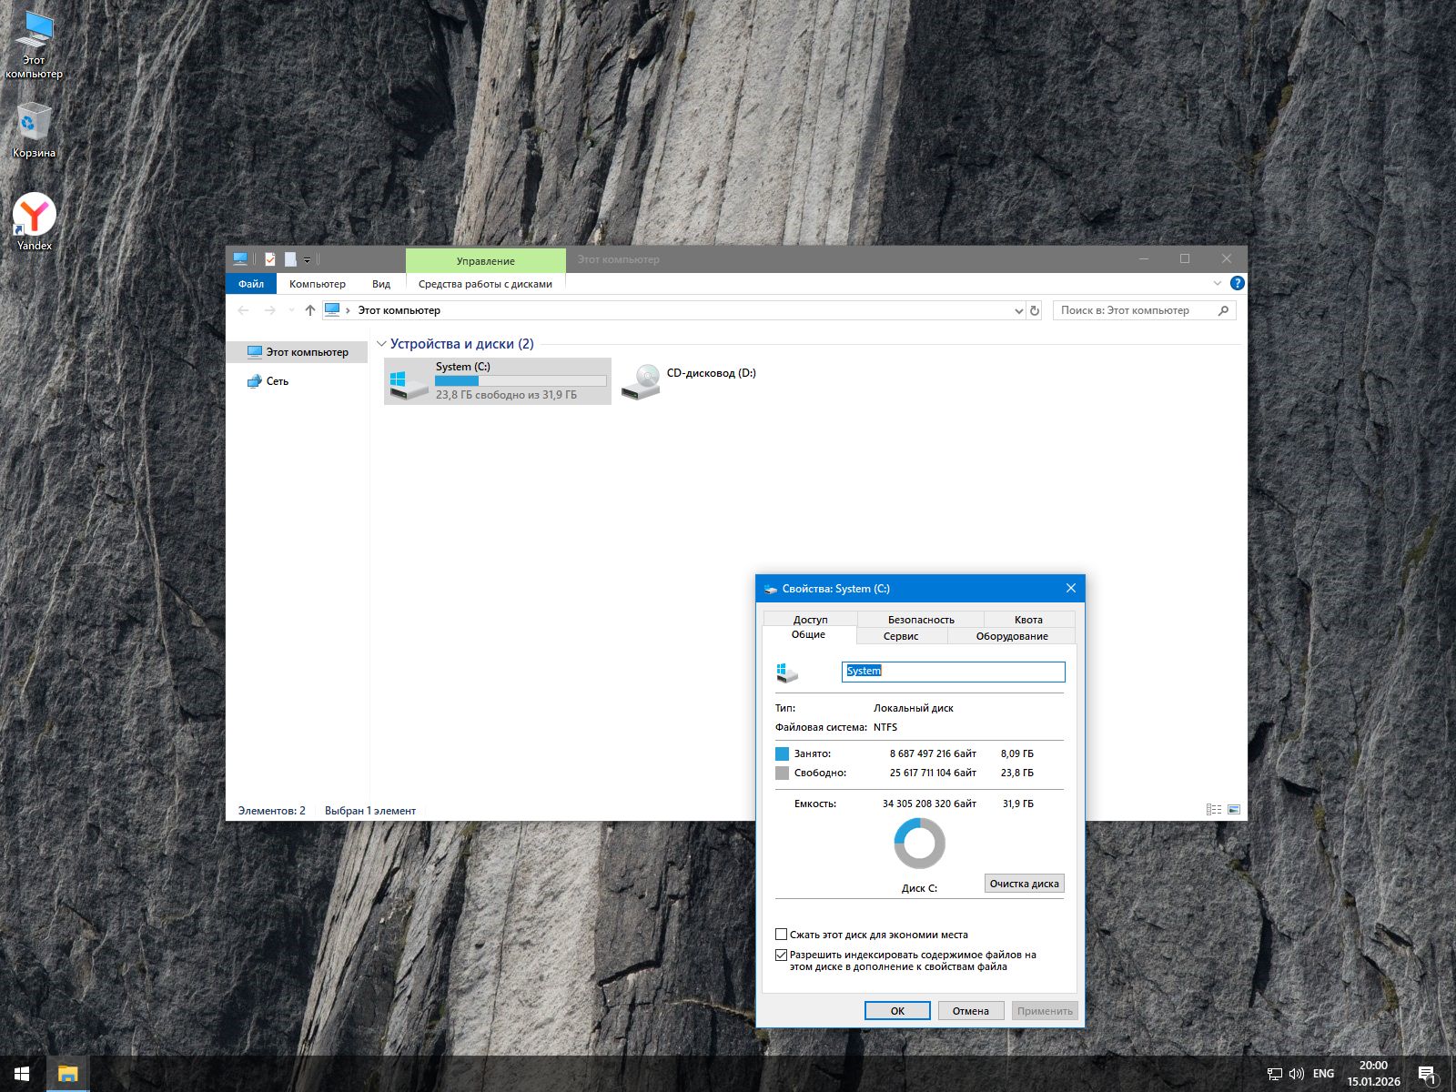This screenshot has width=1456, height=1092.
Task: Switch to large thumbnails view icon
Action: (1234, 810)
